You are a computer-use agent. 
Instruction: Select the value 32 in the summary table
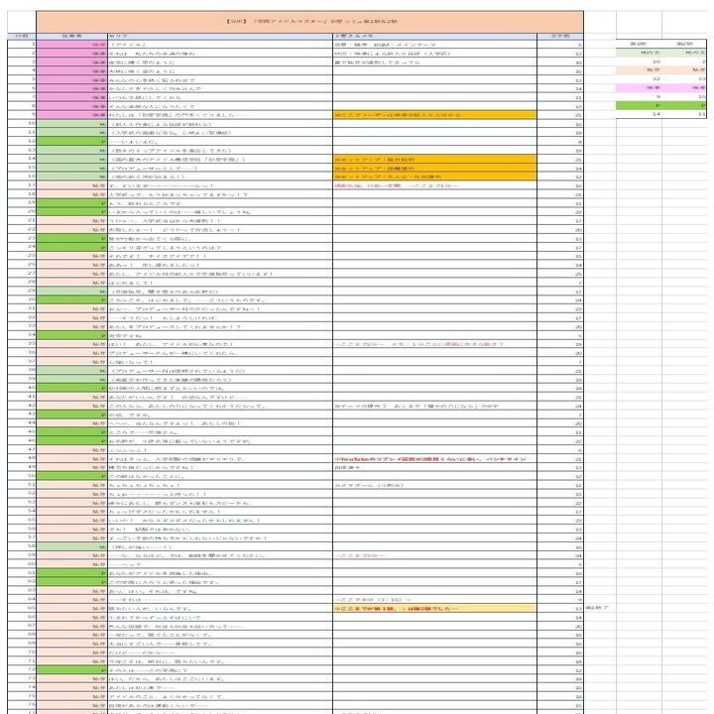pyautogui.click(x=639, y=78)
